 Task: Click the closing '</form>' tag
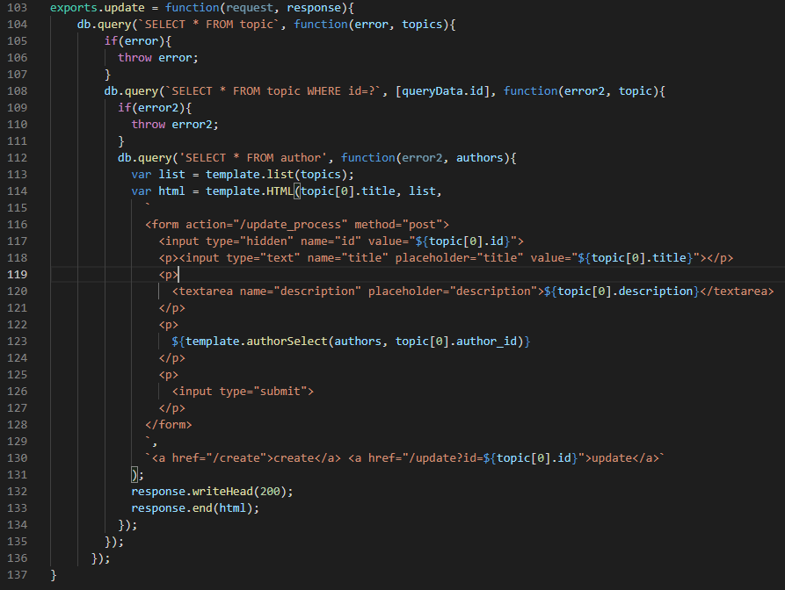point(169,424)
